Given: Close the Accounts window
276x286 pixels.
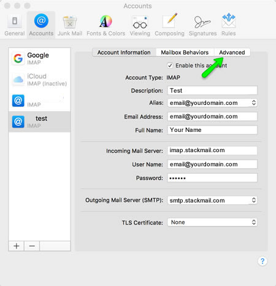Looking at the screenshot, I should click(x=7, y=6).
